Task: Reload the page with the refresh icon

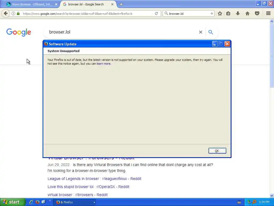Action: (156, 13)
